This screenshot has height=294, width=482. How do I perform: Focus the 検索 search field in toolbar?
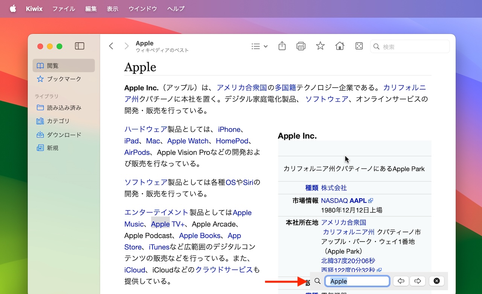(410, 47)
